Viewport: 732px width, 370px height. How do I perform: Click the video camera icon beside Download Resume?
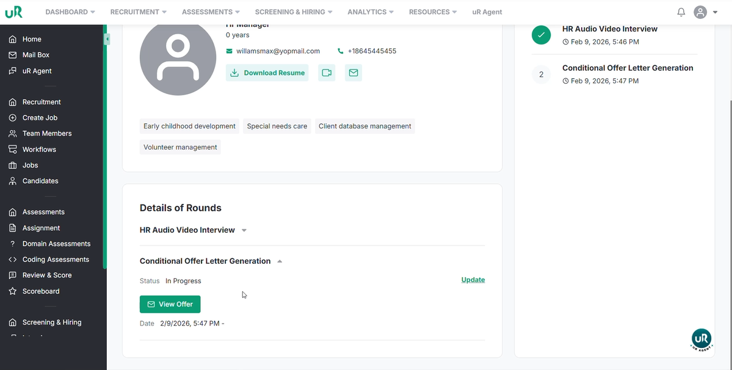click(327, 73)
